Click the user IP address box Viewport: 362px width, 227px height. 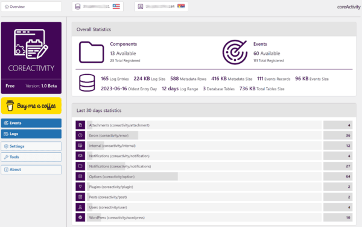161,7
